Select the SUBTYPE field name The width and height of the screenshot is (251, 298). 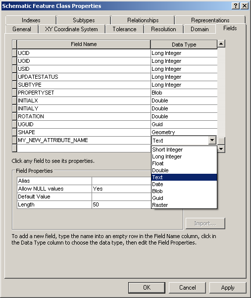84,85
